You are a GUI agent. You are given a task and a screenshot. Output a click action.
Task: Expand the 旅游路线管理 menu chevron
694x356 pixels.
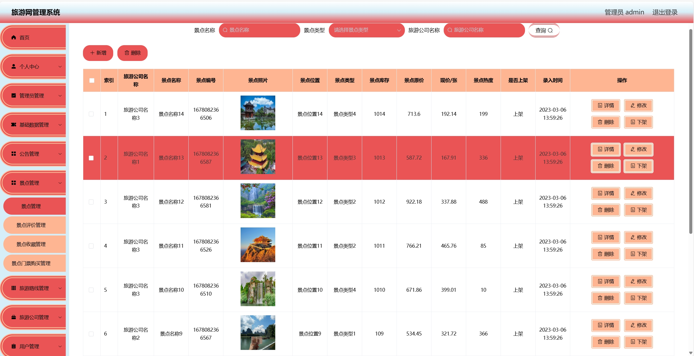60,288
